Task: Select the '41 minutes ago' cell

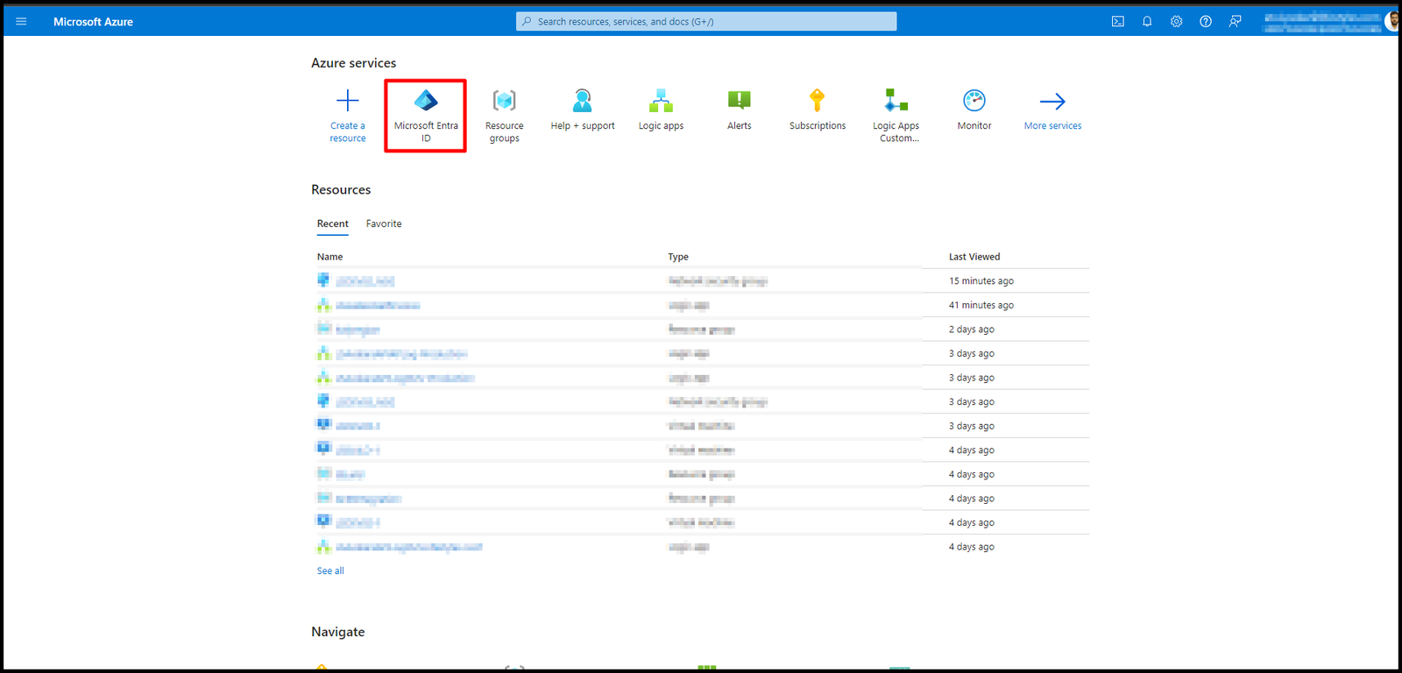Action: (x=981, y=306)
